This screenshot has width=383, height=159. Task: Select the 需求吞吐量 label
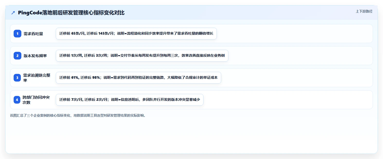tap(33, 34)
